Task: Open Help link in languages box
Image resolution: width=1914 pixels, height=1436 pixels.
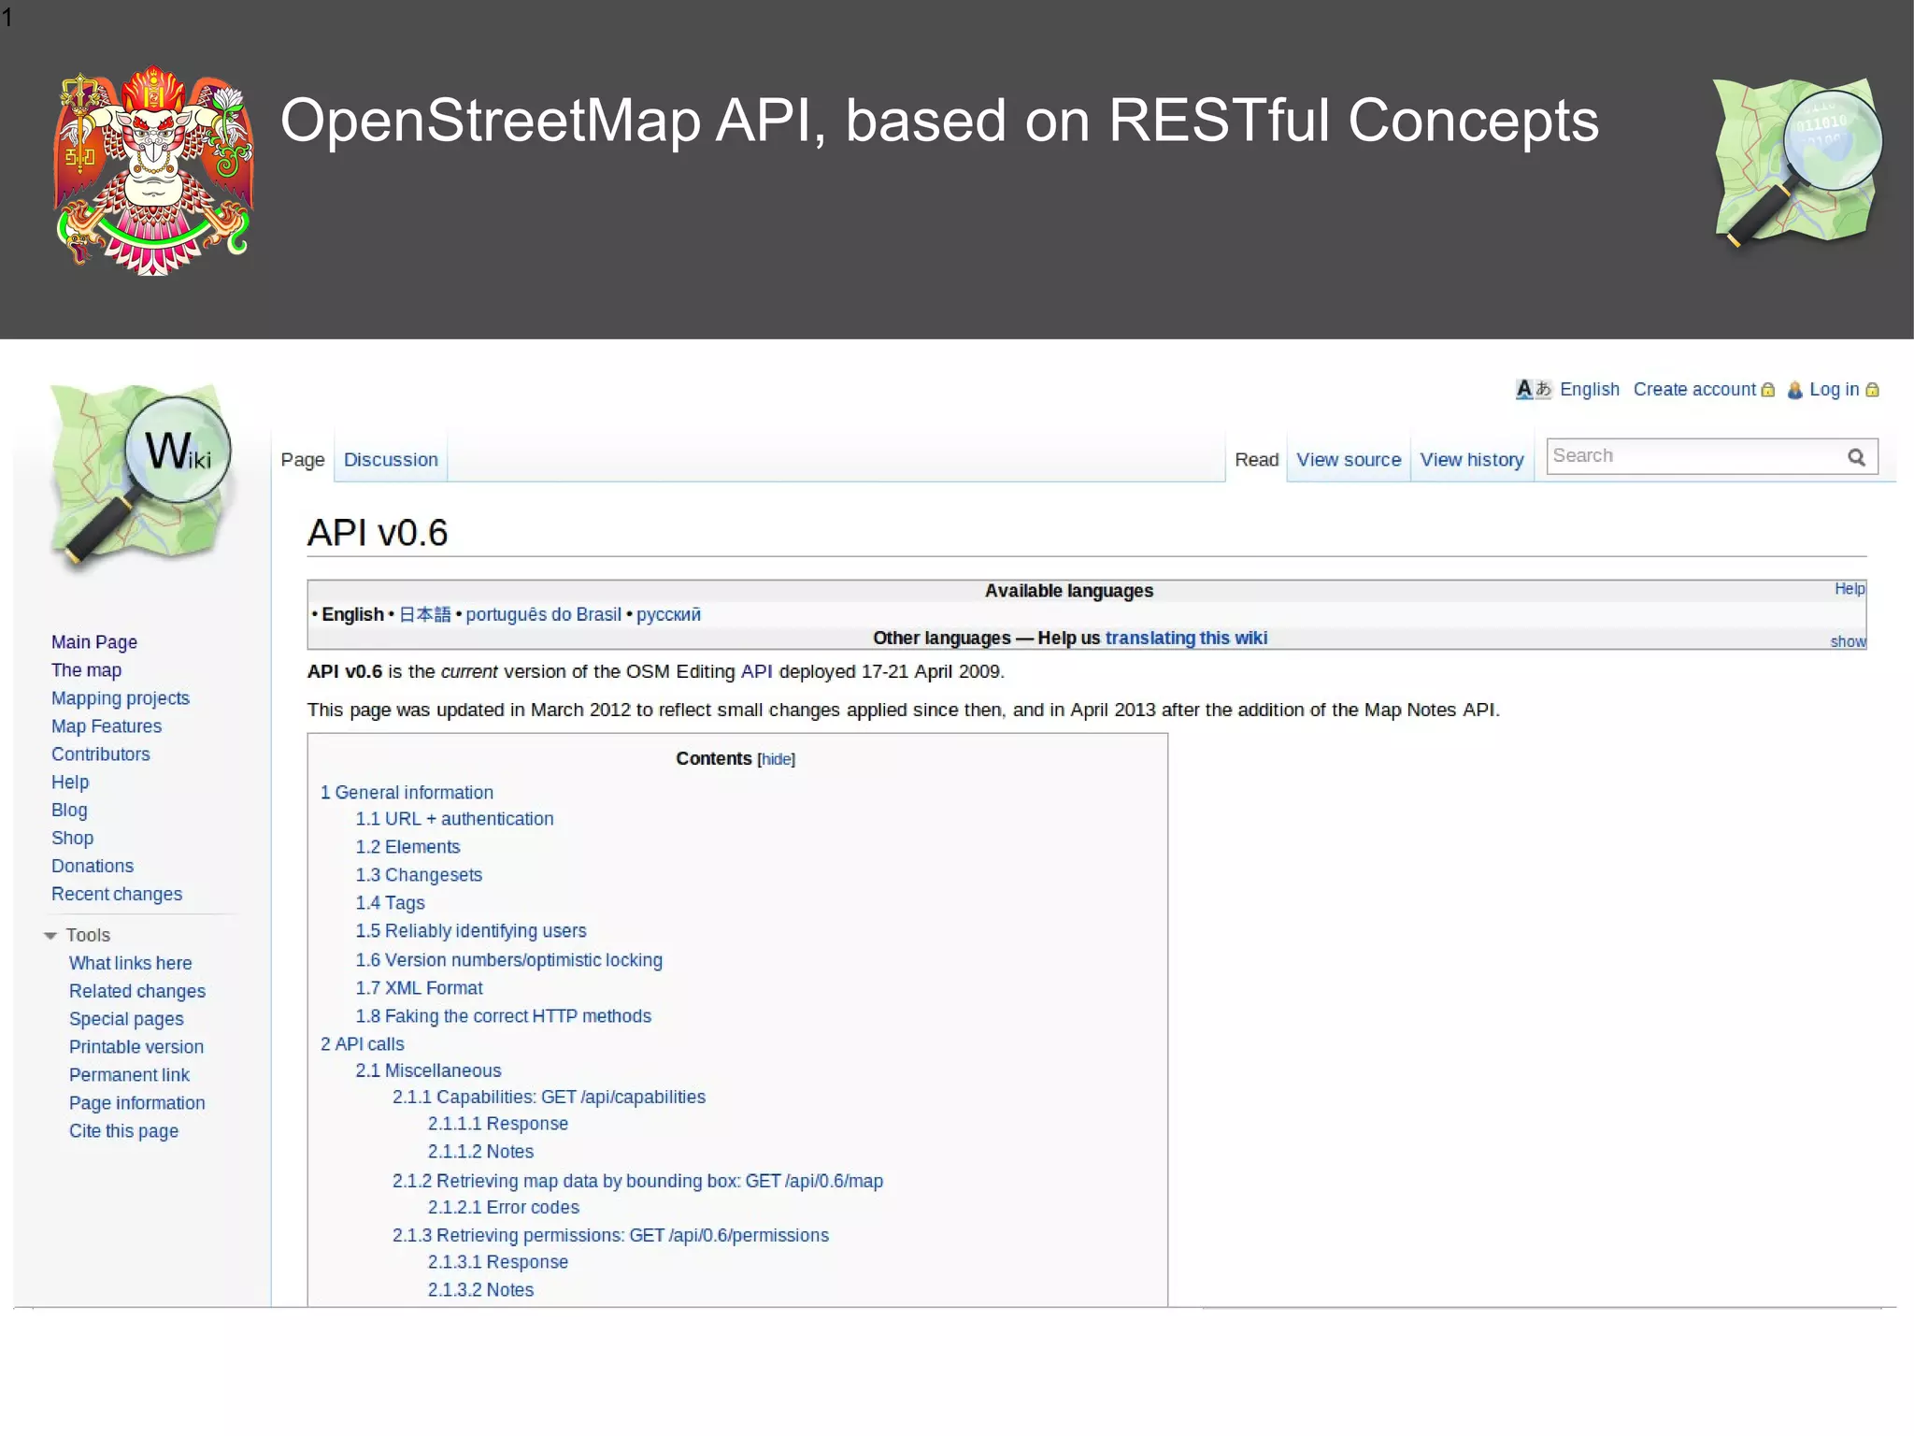Action: point(1849,588)
